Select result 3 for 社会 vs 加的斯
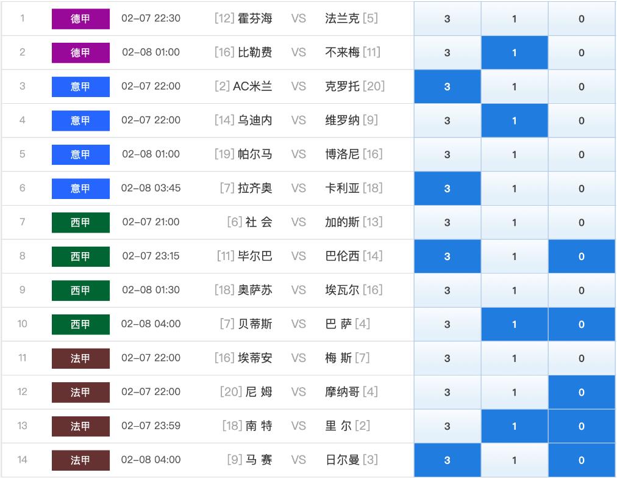This screenshot has height=478, width=617. 448,222
